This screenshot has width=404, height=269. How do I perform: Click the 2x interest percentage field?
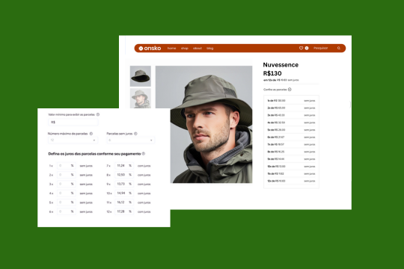pos(67,175)
